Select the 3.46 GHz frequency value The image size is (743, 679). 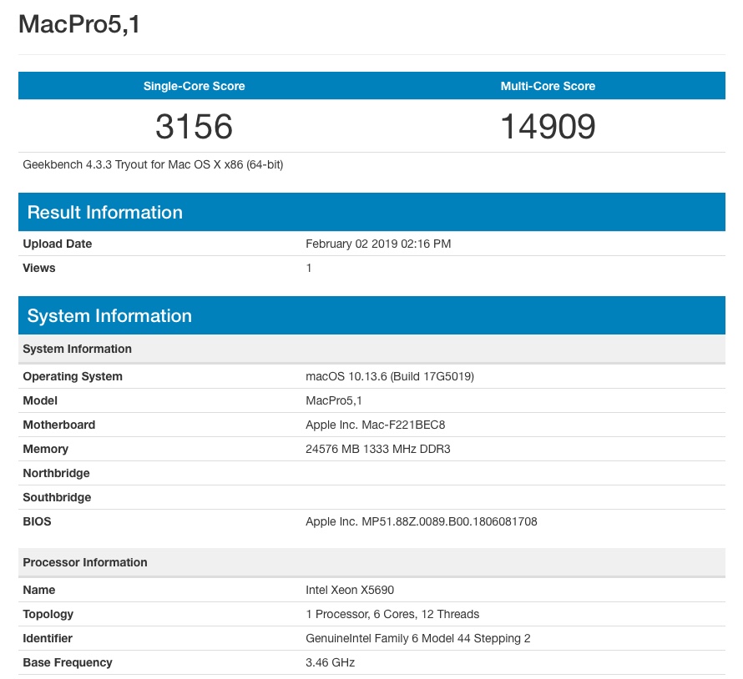(x=331, y=662)
